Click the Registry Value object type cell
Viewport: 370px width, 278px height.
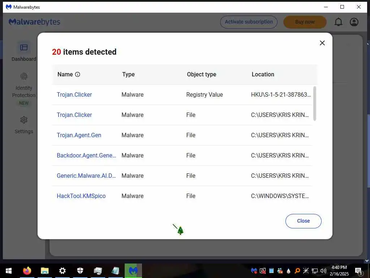[x=205, y=94]
